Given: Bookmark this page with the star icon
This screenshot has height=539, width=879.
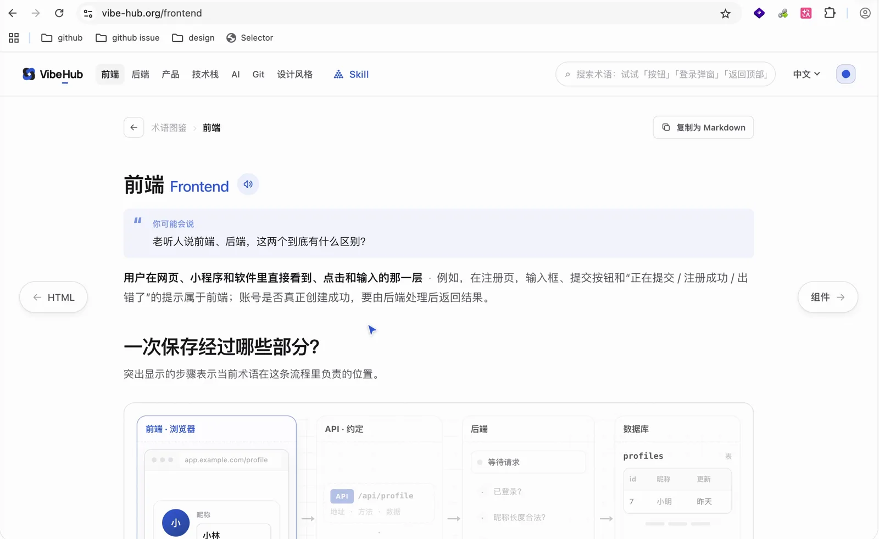Looking at the screenshot, I should [725, 13].
